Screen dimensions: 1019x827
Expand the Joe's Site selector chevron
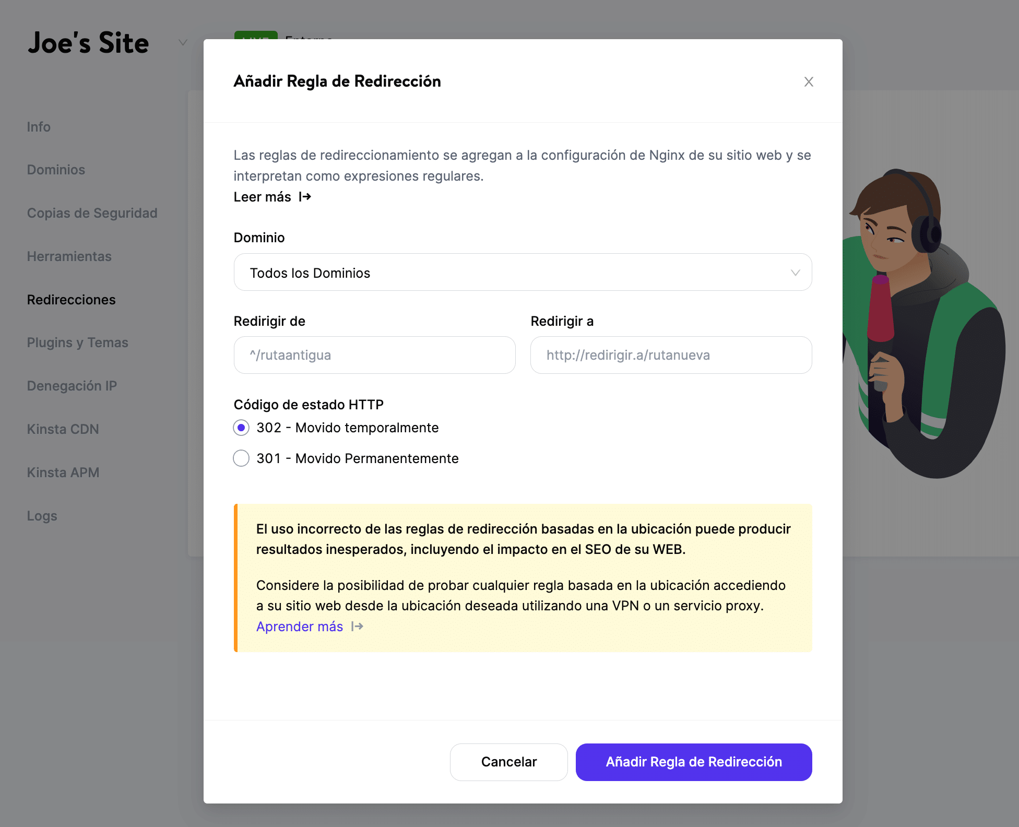point(183,42)
